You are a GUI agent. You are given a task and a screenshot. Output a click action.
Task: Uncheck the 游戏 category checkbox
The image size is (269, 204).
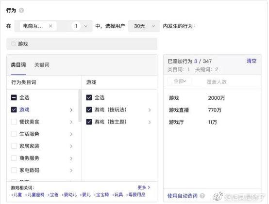[14, 110]
